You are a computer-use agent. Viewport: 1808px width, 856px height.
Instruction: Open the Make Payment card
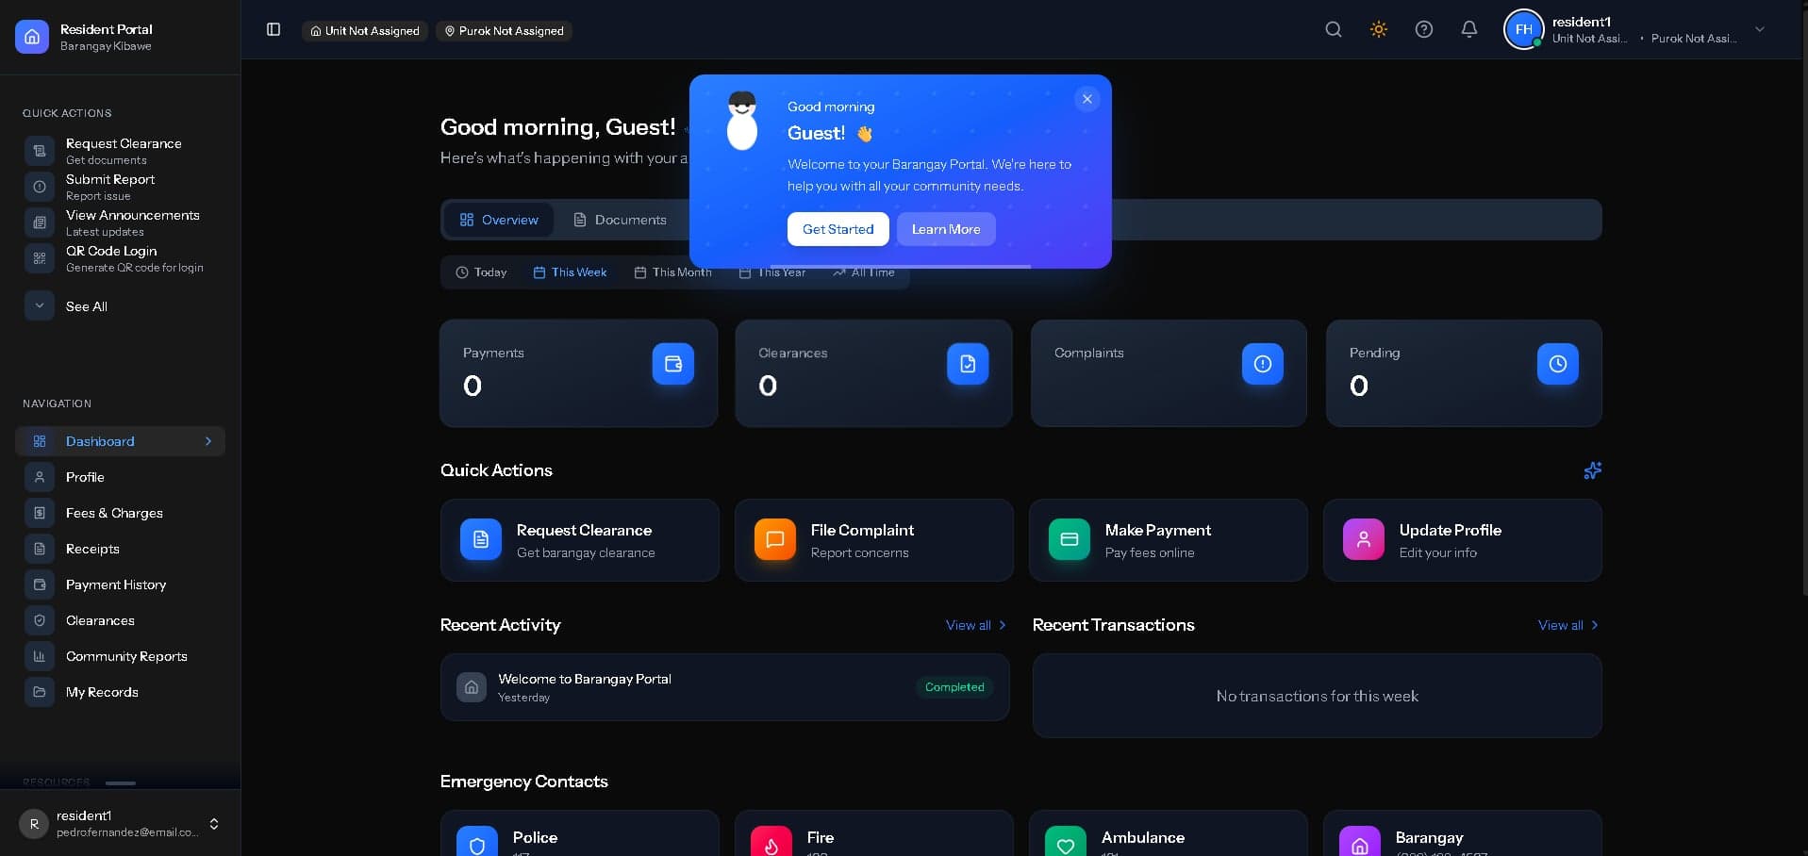[1169, 540]
